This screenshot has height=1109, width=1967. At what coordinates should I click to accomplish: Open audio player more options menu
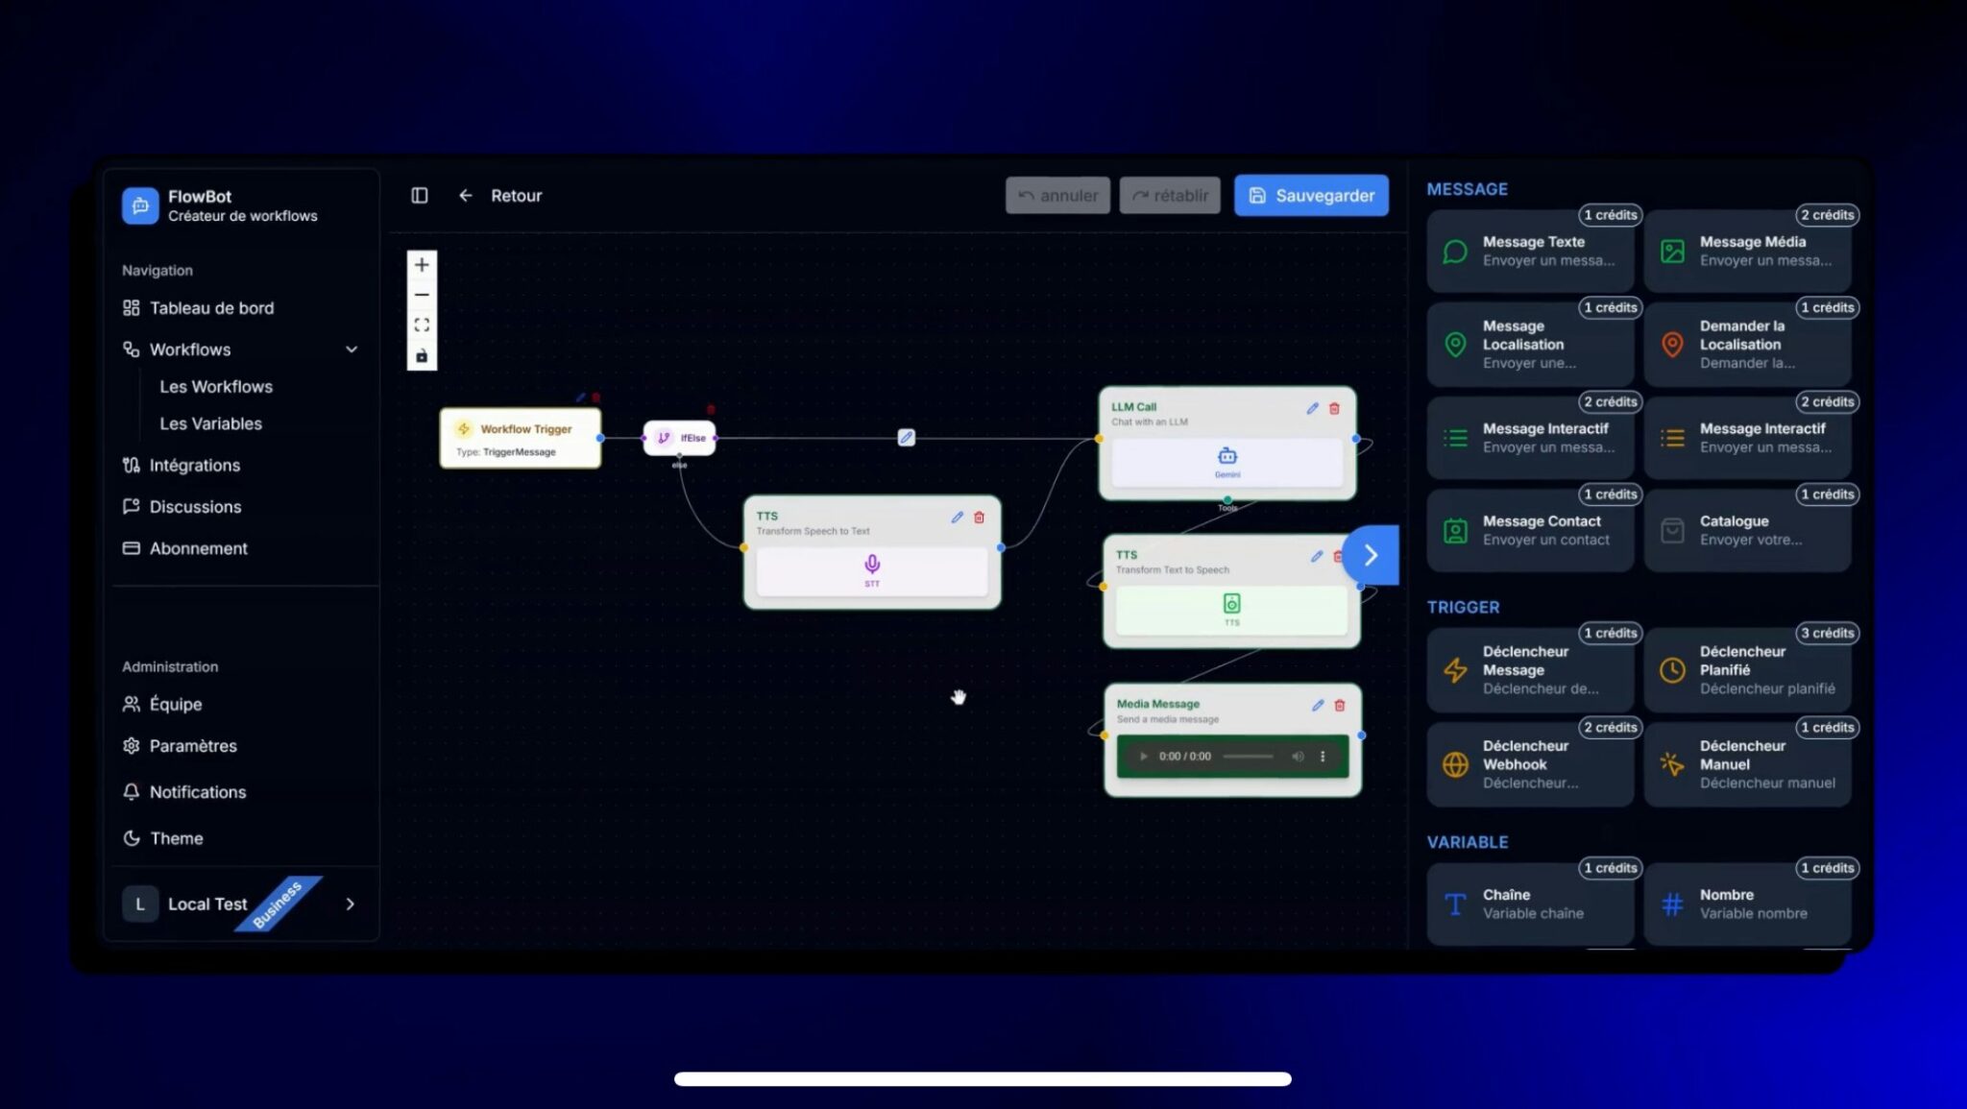tap(1323, 757)
